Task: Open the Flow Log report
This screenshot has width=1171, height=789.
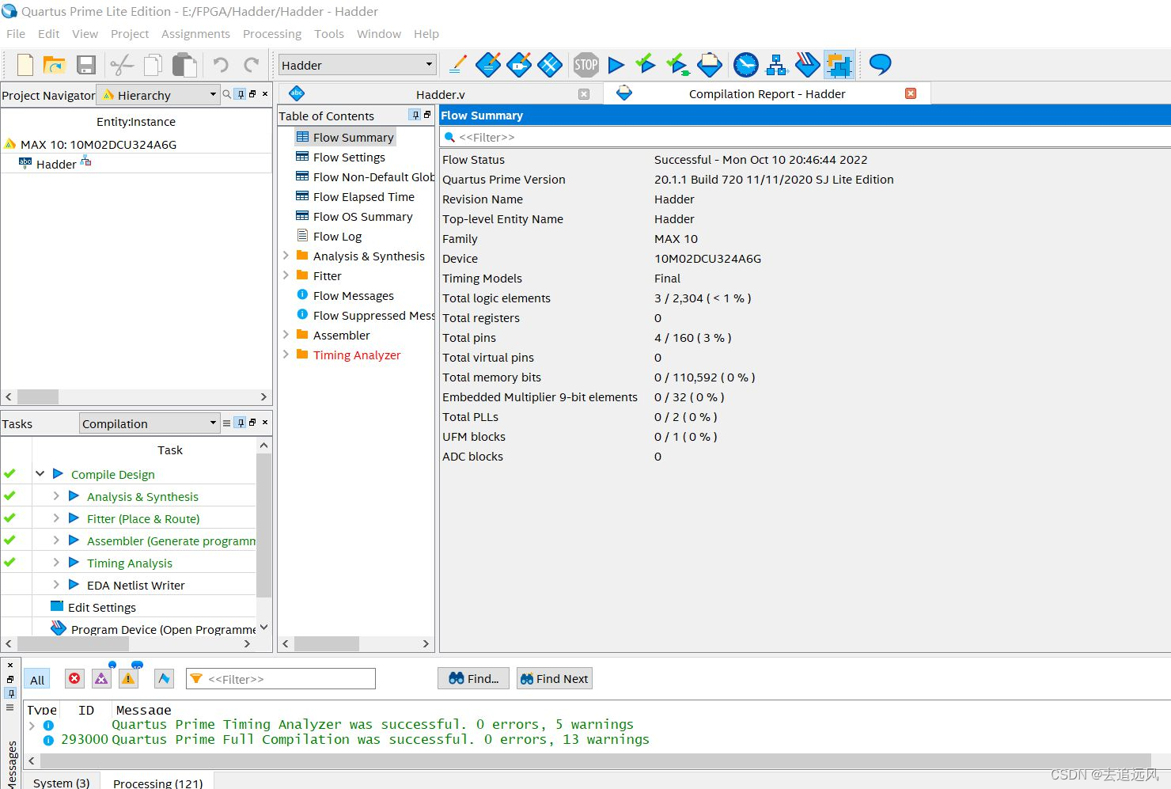Action: pos(337,236)
